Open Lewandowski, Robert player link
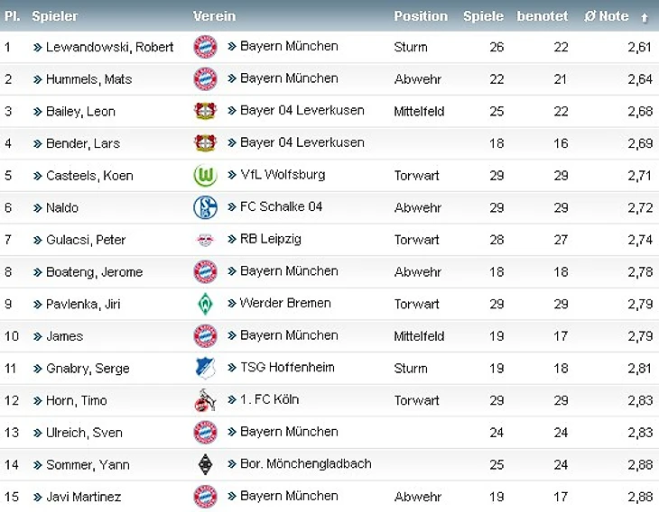This screenshot has height=512, width=659. tap(109, 47)
